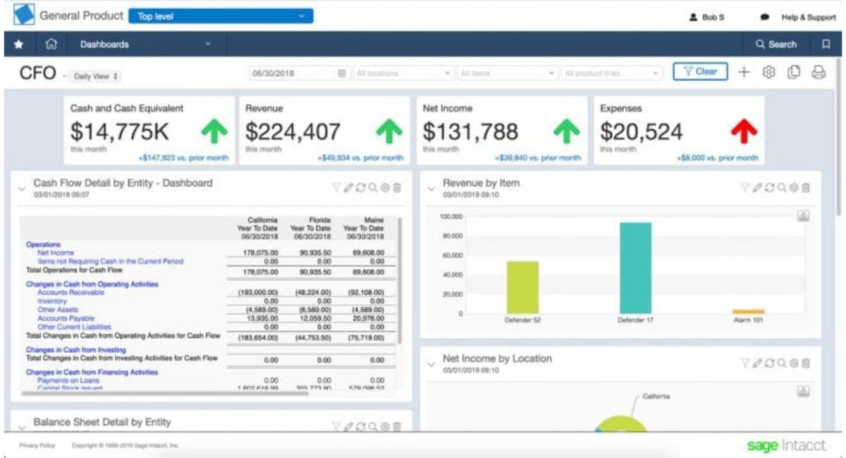Click the Favorites star icon in navigation bar
The height and width of the screenshot is (458, 846).
(x=19, y=44)
